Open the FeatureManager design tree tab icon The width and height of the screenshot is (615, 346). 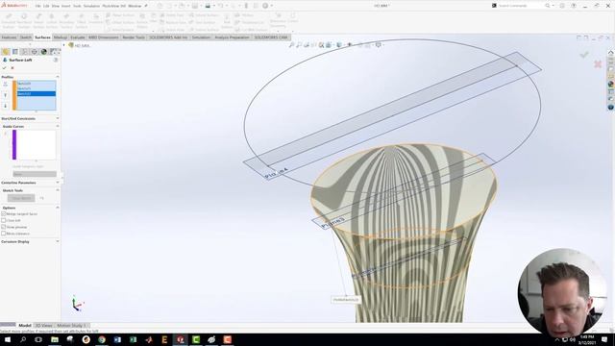6,52
